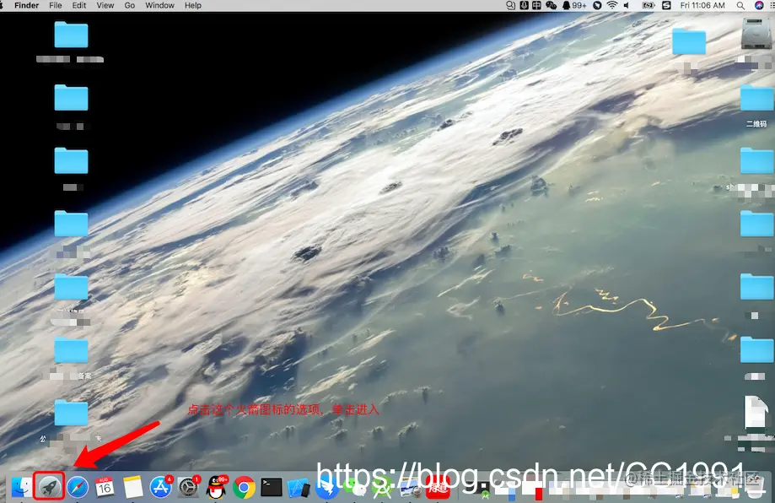The image size is (775, 503).
Task: Open System Preferences gear in Dock
Action: (x=188, y=487)
